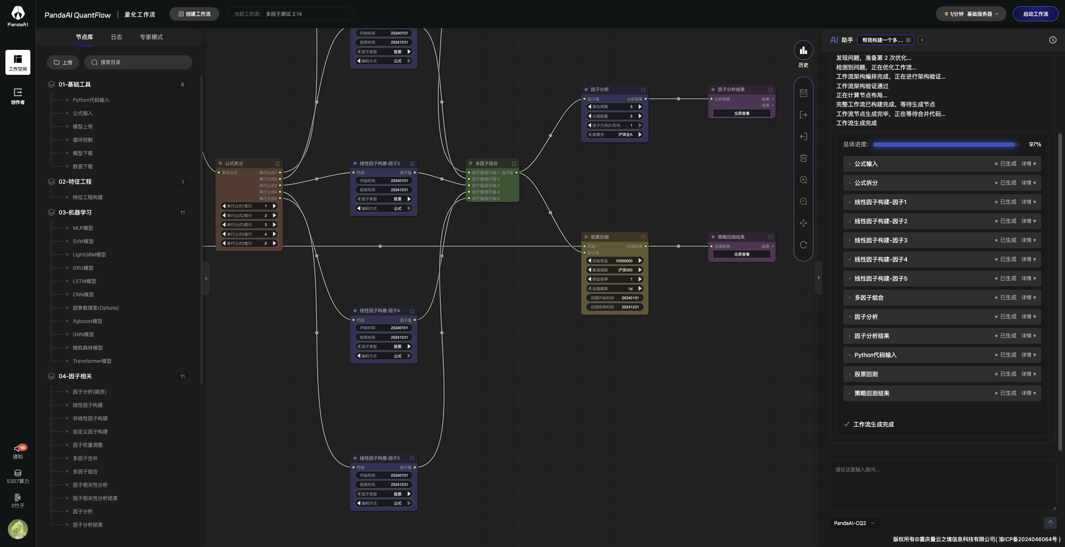
Task: Click the 启动工作流 button
Action: 1035,14
